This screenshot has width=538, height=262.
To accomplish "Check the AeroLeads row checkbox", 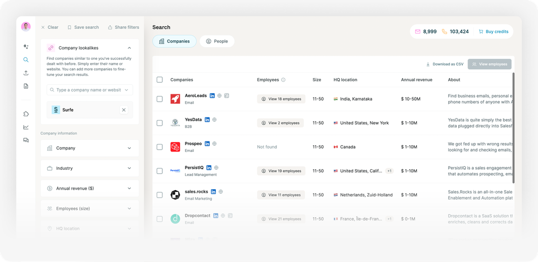I will (160, 99).
